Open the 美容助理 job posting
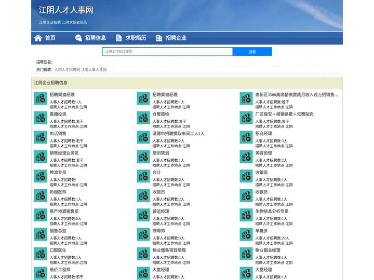The width and height of the screenshot is (374, 280). click(x=263, y=153)
